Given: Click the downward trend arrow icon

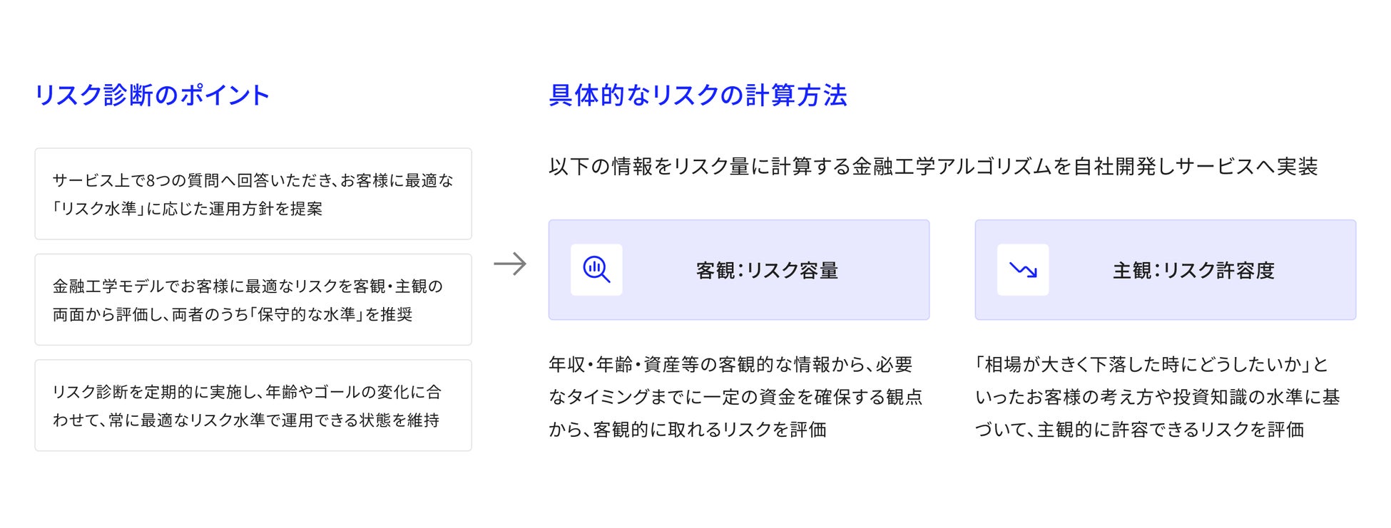Looking at the screenshot, I should (x=1023, y=270).
